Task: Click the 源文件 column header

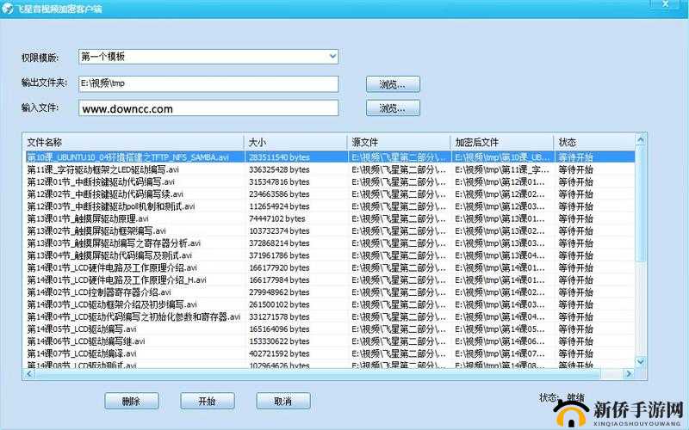Action: click(x=399, y=142)
